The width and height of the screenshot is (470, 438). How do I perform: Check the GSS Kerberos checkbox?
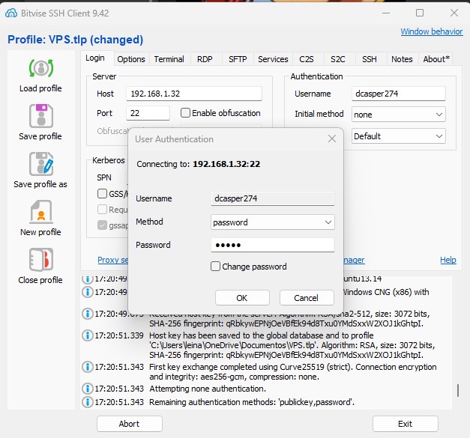click(x=102, y=193)
